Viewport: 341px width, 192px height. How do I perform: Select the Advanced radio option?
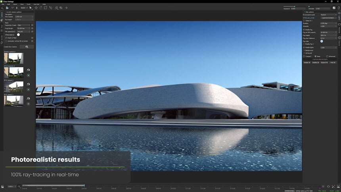coord(327,56)
